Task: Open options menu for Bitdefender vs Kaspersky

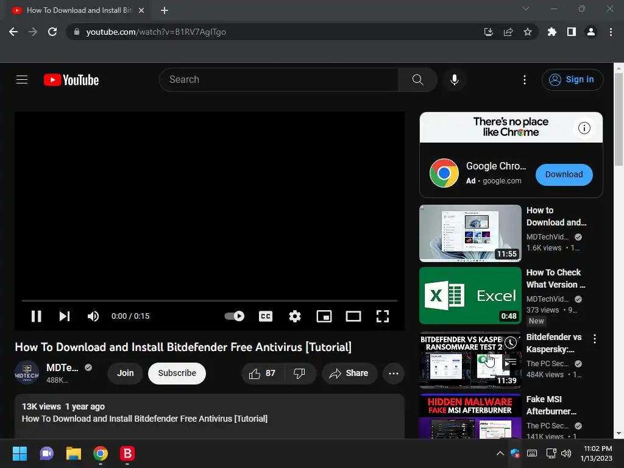Action: 595,339
